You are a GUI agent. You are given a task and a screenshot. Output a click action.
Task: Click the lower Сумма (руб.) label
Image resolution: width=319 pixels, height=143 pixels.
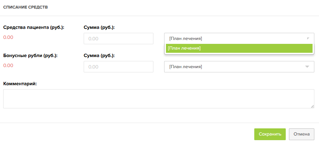(x=99, y=56)
